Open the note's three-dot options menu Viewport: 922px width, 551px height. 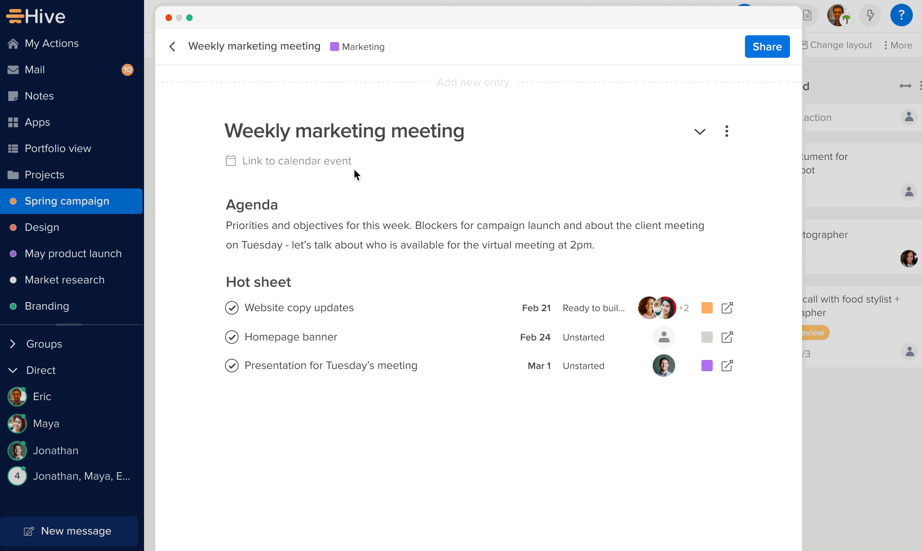point(727,131)
